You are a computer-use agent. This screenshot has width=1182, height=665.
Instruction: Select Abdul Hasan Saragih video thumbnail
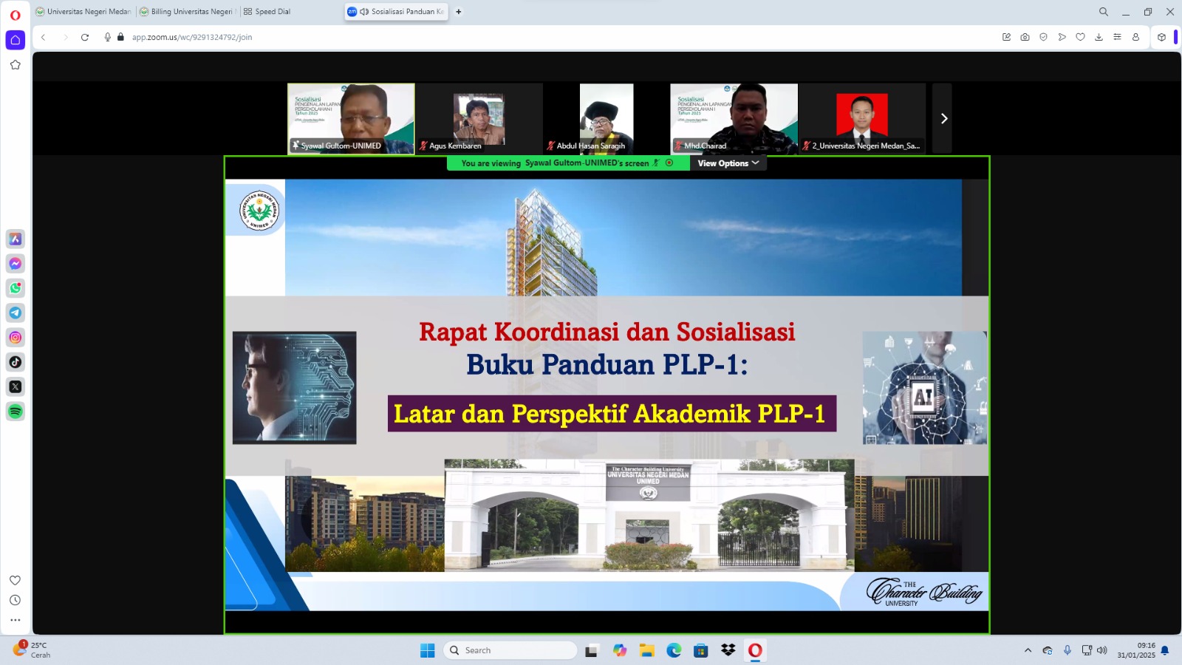tap(607, 118)
